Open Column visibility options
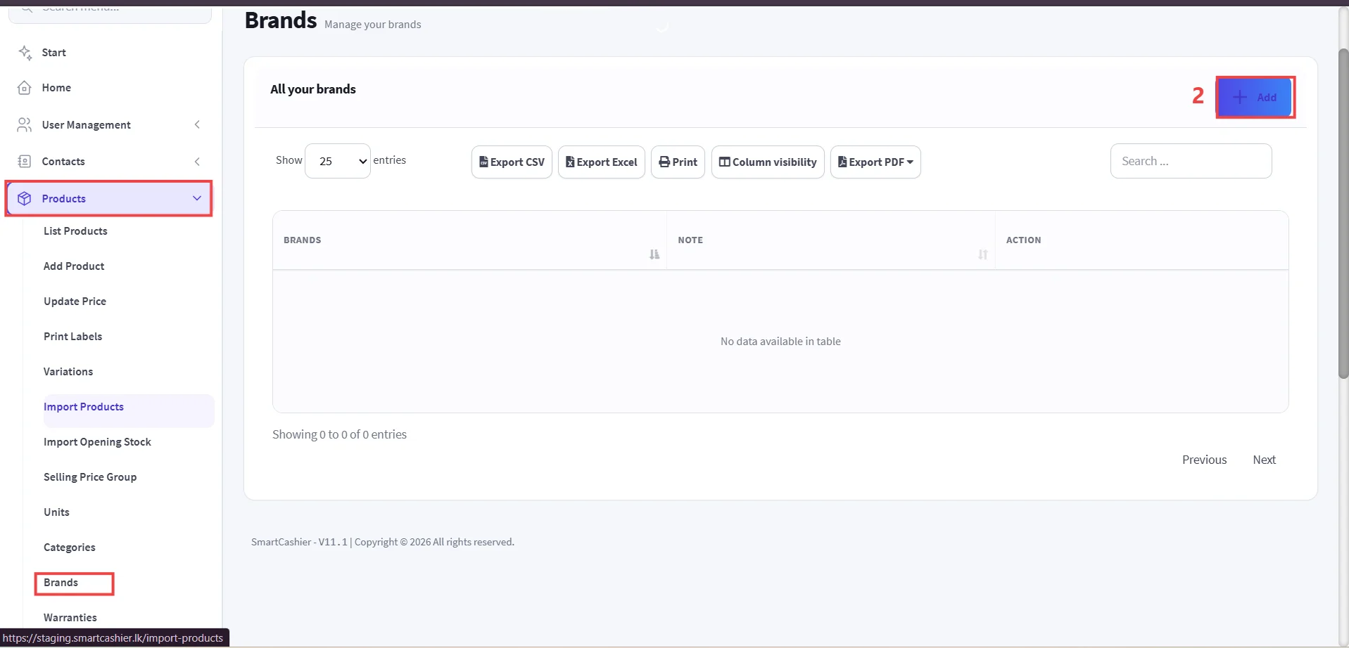1349x648 pixels. [768, 162]
